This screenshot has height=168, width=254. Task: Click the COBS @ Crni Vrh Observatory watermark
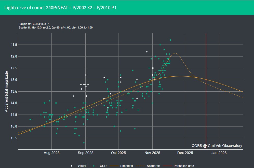click(x=217, y=146)
